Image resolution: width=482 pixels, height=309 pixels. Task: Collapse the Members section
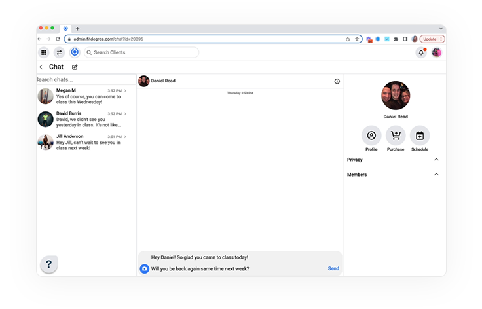pyautogui.click(x=436, y=174)
